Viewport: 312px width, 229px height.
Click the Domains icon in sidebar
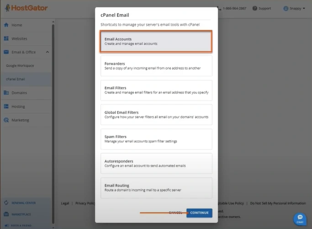[x=6, y=93]
